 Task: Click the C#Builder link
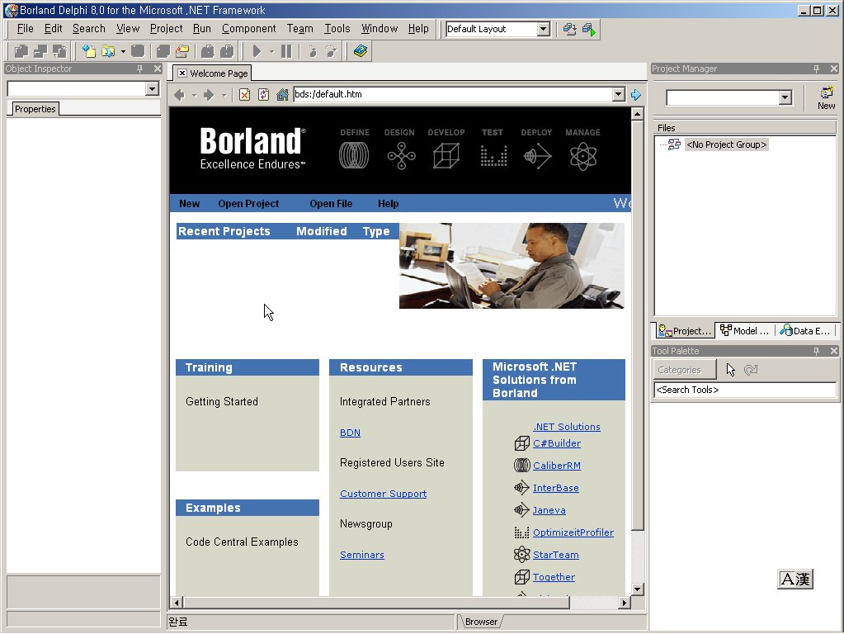[x=556, y=443]
